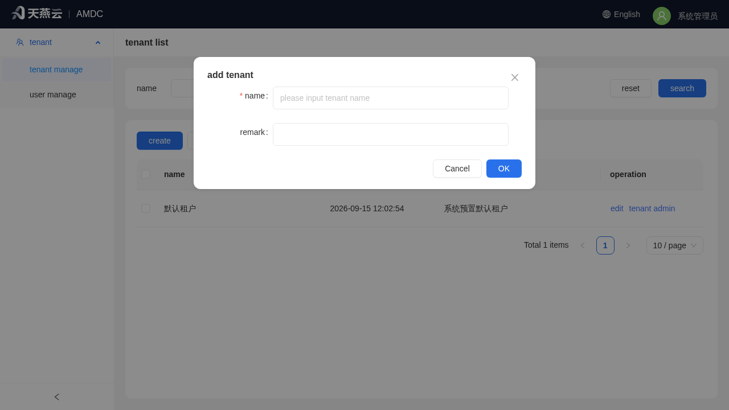Image resolution: width=729 pixels, height=410 pixels.
Task: Click the name column header
Action: [174, 174]
